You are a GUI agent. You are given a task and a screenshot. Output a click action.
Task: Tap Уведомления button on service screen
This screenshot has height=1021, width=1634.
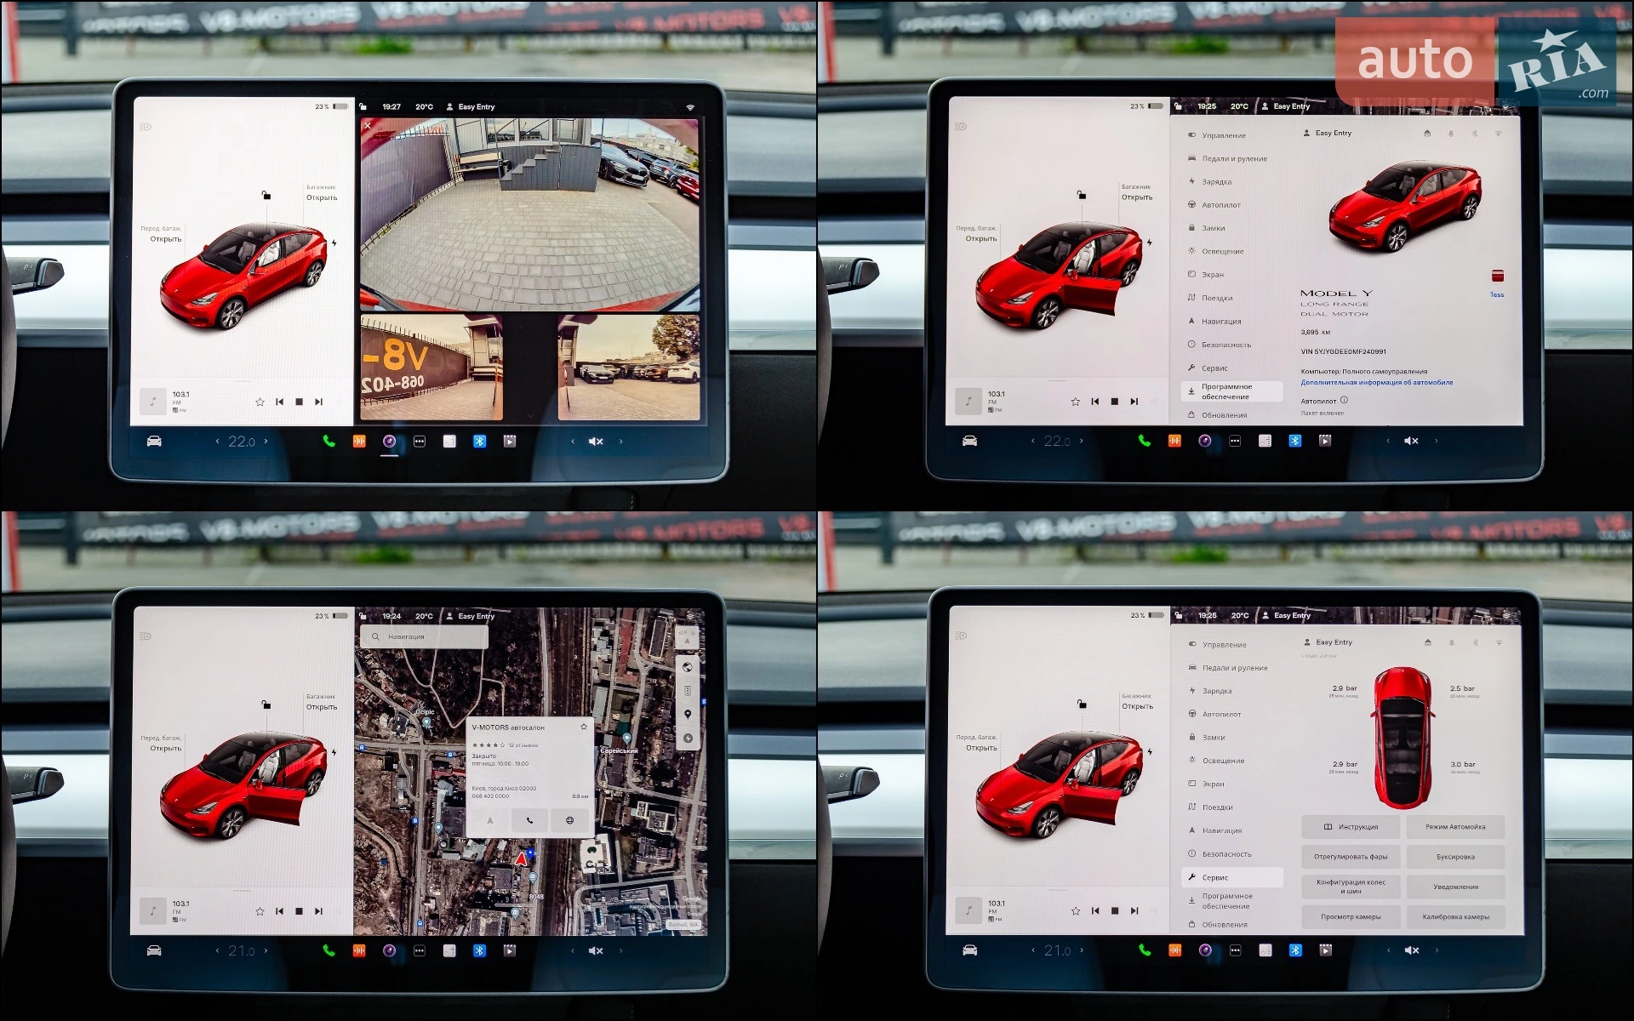click(x=1455, y=887)
